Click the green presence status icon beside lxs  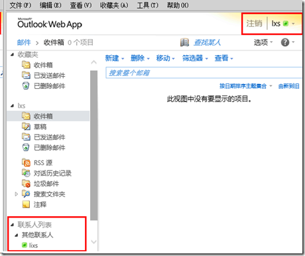point(286,23)
